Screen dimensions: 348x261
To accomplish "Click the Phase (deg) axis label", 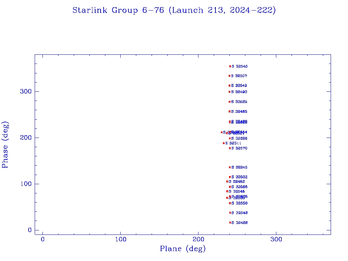I will pos(5,145).
